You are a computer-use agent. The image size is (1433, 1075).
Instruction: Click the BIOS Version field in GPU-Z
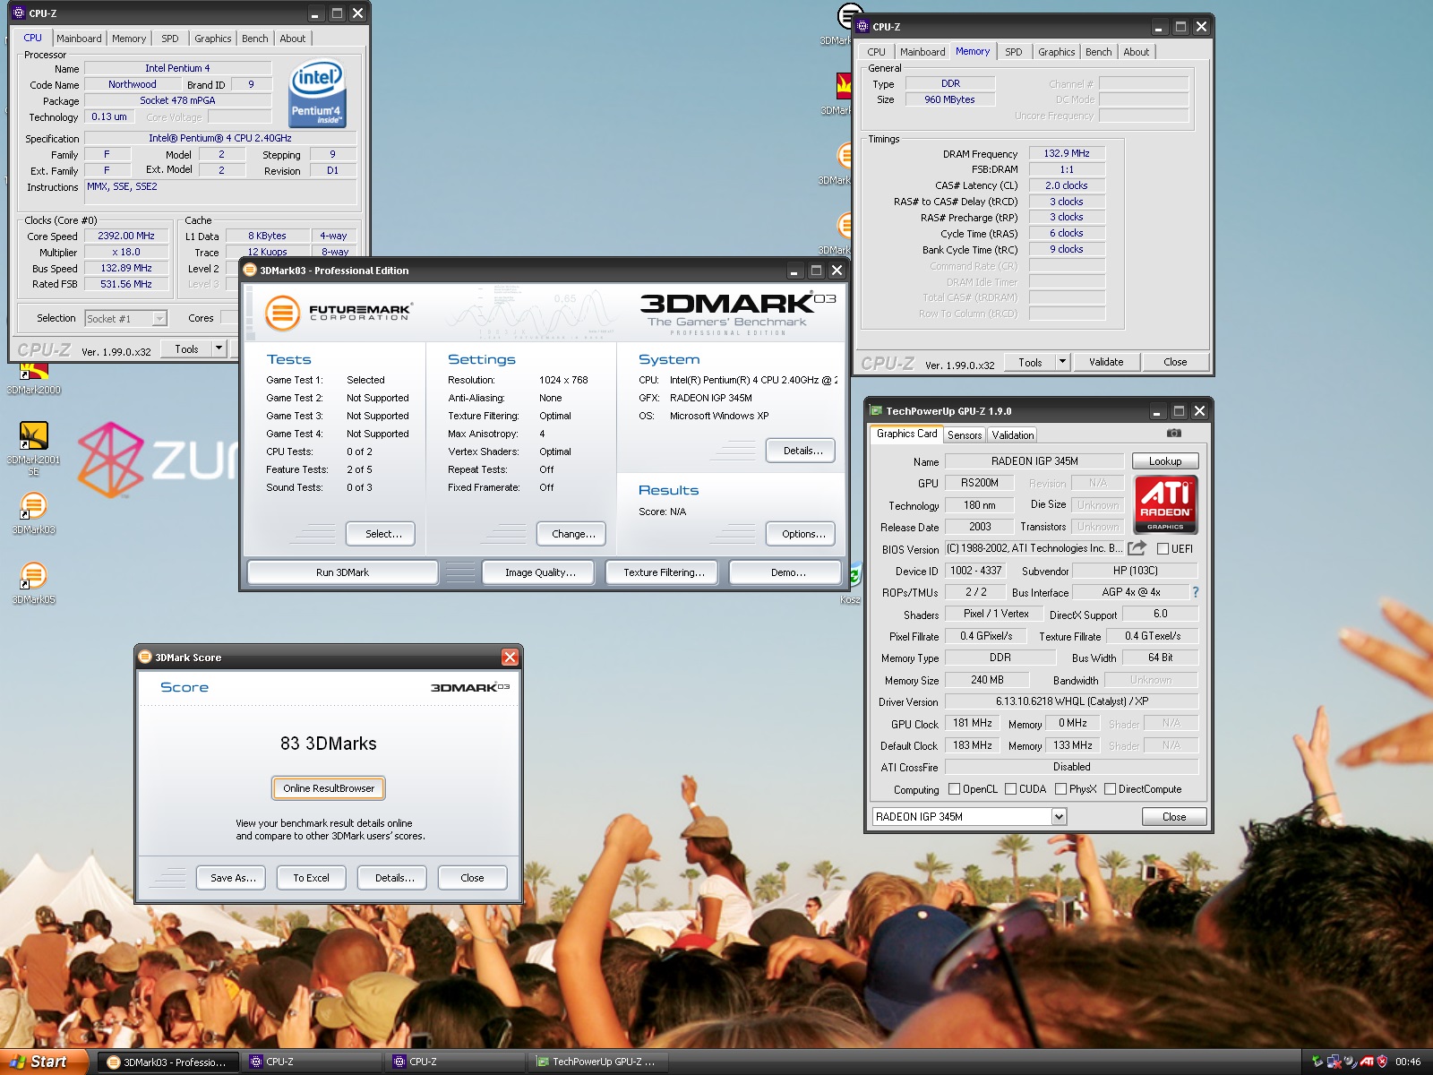tap(1035, 548)
